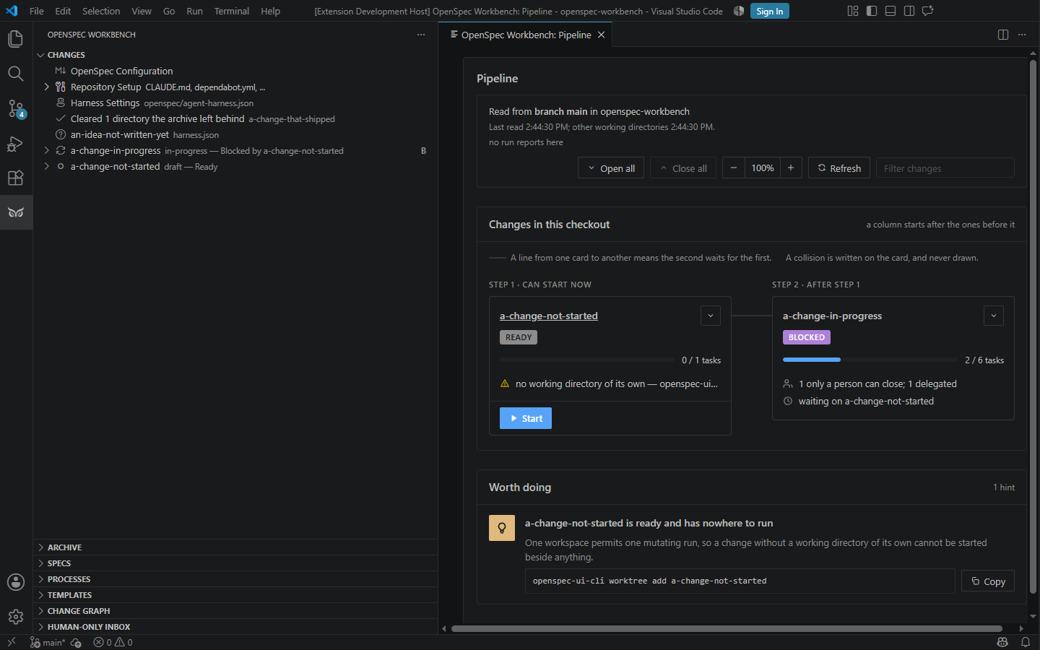The height and width of the screenshot is (650, 1040).
Task: Start the a-change-not-started change
Action: pyautogui.click(x=526, y=418)
